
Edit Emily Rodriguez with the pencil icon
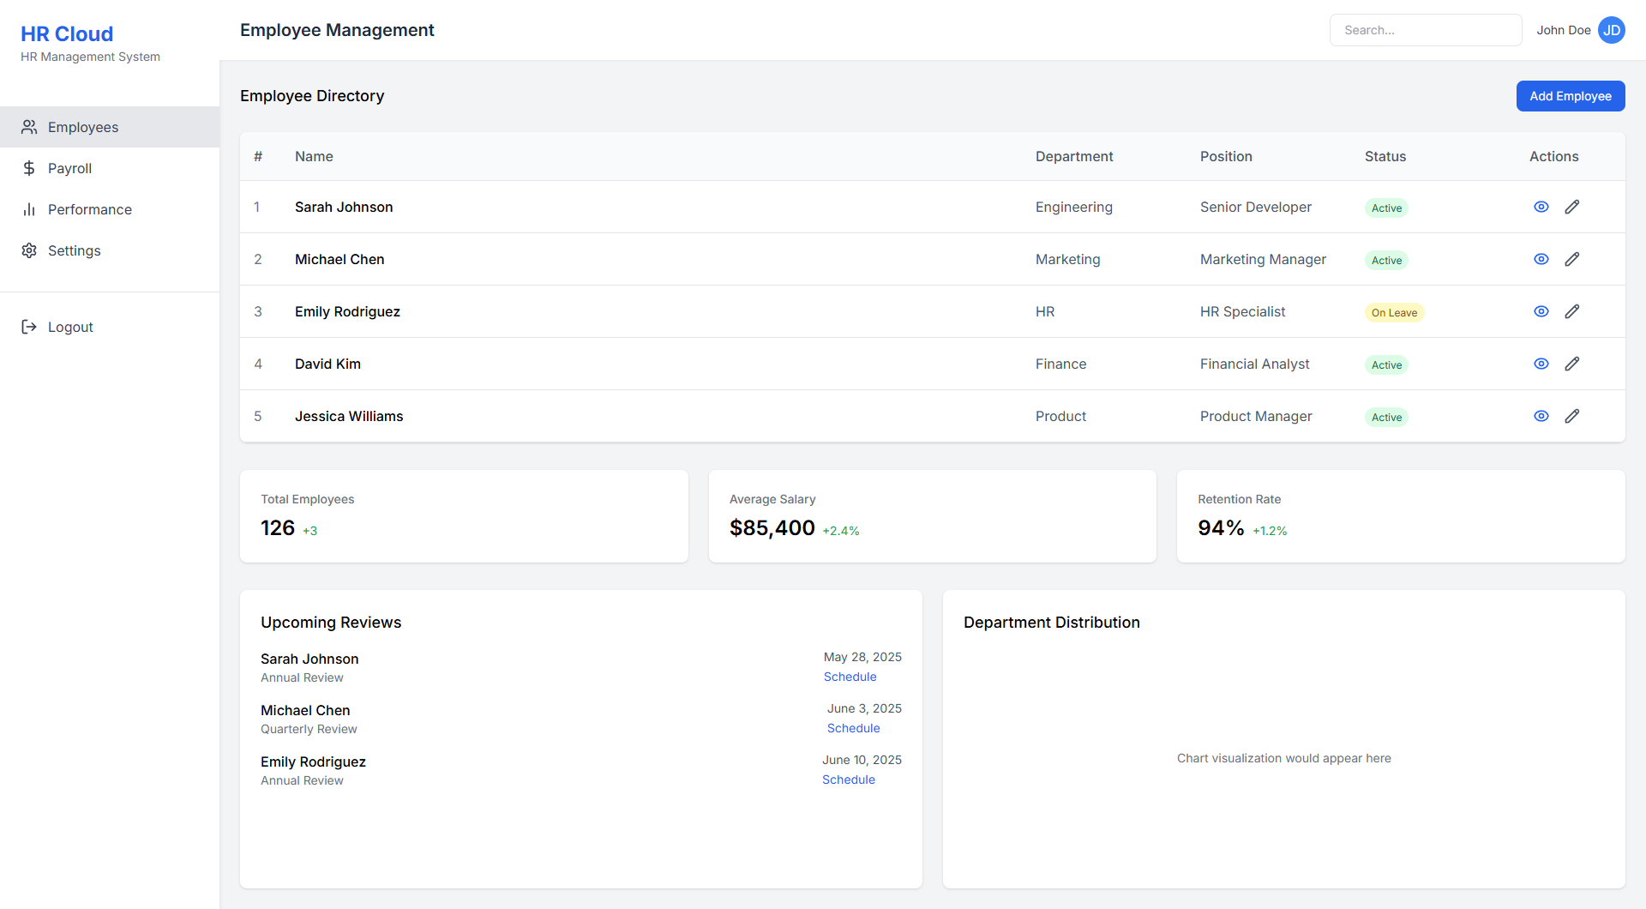point(1572,311)
